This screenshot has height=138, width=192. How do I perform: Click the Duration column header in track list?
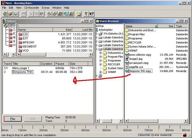pos(48,64)
